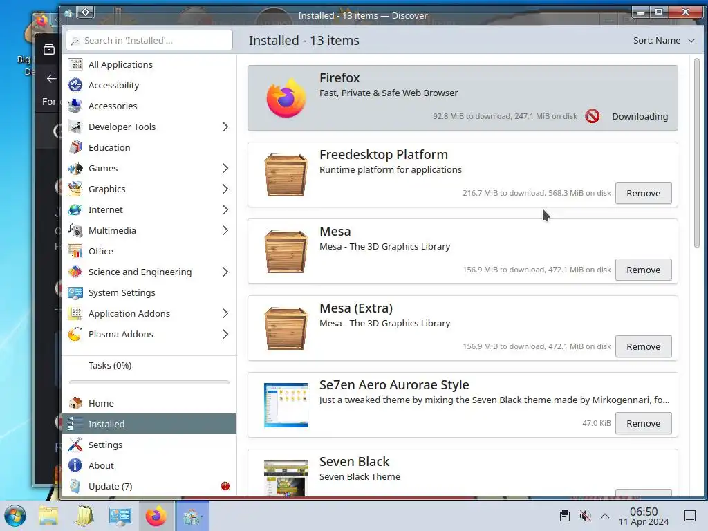Image resolution: width=708 pixels, height=531 pixels.
Task: Open the Tasks (0%) entry
Action: pyautogui.click(x=110, y=365)
